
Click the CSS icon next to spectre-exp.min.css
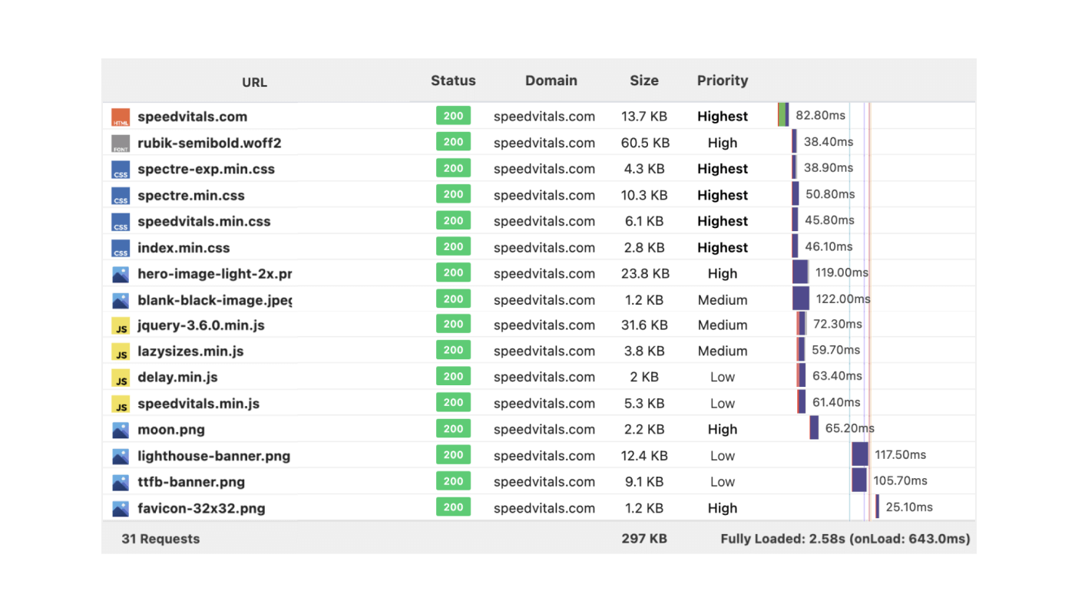[x=121, y=169]
